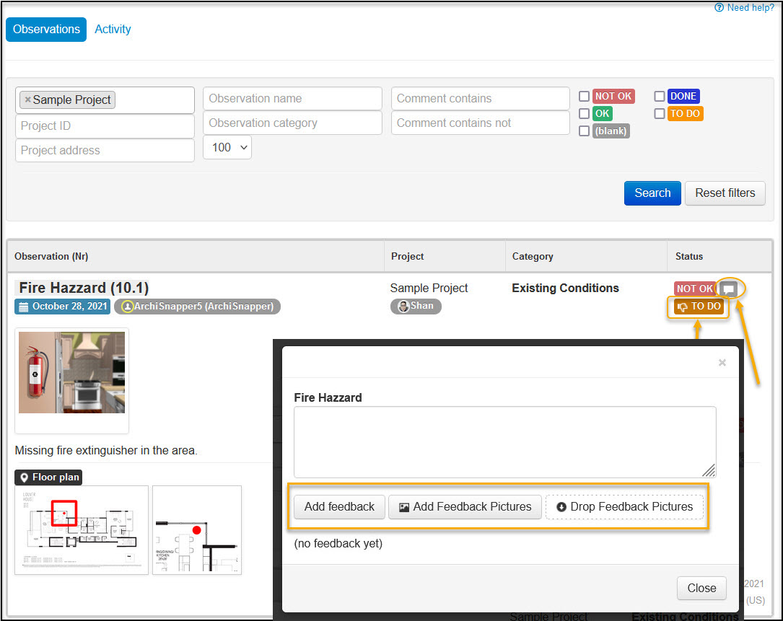
Task: Click the Add Feedback Pictures button
Action: point(465,507)
